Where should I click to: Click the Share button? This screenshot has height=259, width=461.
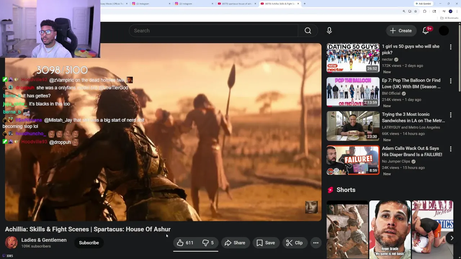coord(235,243)
